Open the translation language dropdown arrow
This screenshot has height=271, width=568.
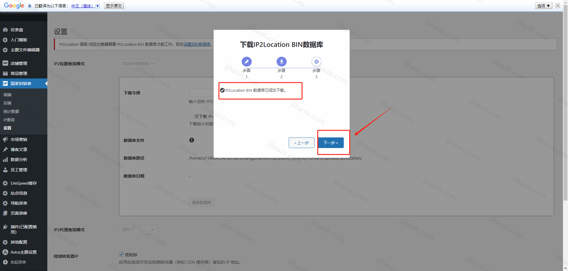click(98, 6)
